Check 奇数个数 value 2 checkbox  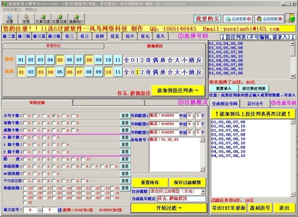click(x=44, y=123)
